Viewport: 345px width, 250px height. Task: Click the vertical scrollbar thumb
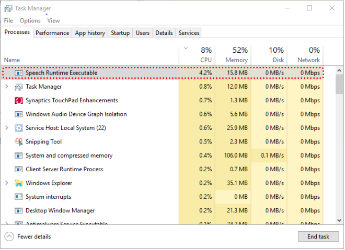click(x=339, y=84)
